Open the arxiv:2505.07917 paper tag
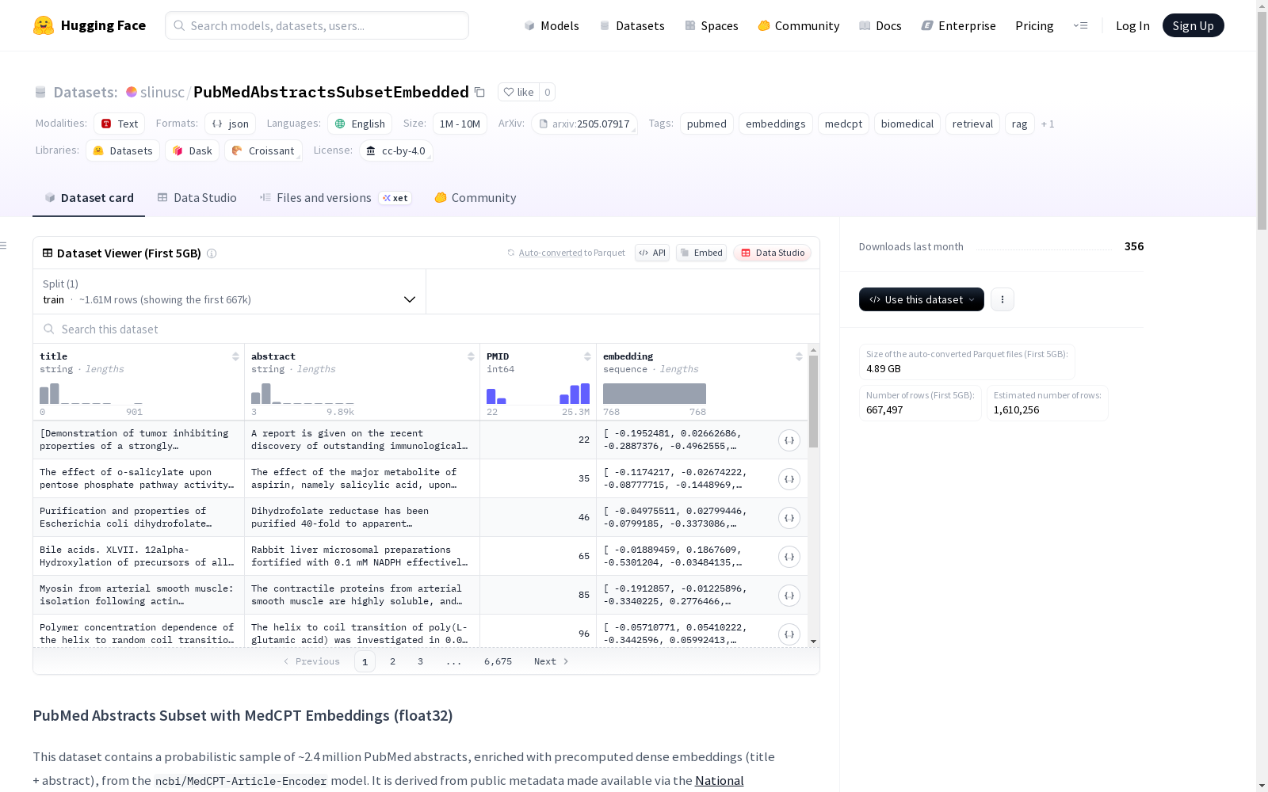The width and height of the screenshot is (1268, 792). click(x=584, y=124)
